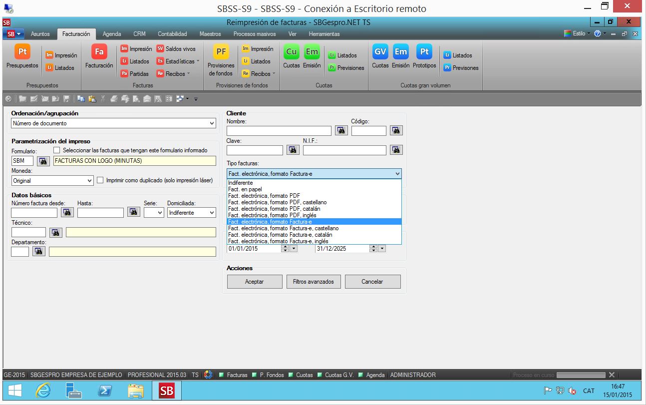This screenshot has width=646, height=405.
Task: Select 'Fact. en papel' from the list
Action: 245,189
